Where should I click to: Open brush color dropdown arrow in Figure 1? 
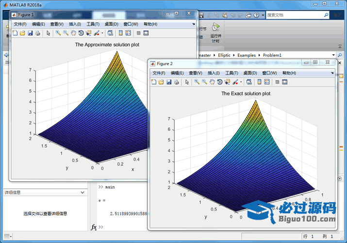coord(102,33)
